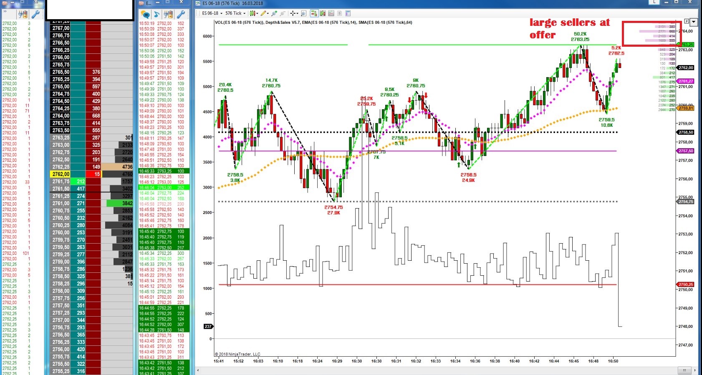Toggle the L link button in chart title bar

[654, 2]
